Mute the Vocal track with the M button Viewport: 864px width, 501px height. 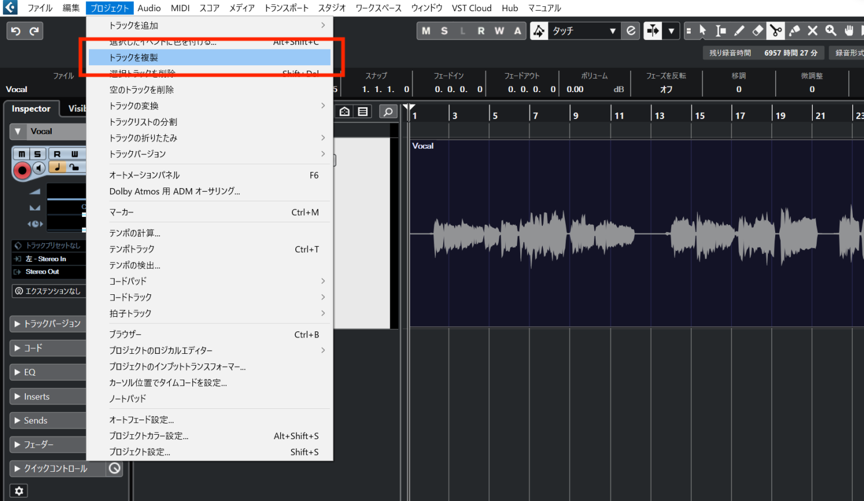pos(21,153)
